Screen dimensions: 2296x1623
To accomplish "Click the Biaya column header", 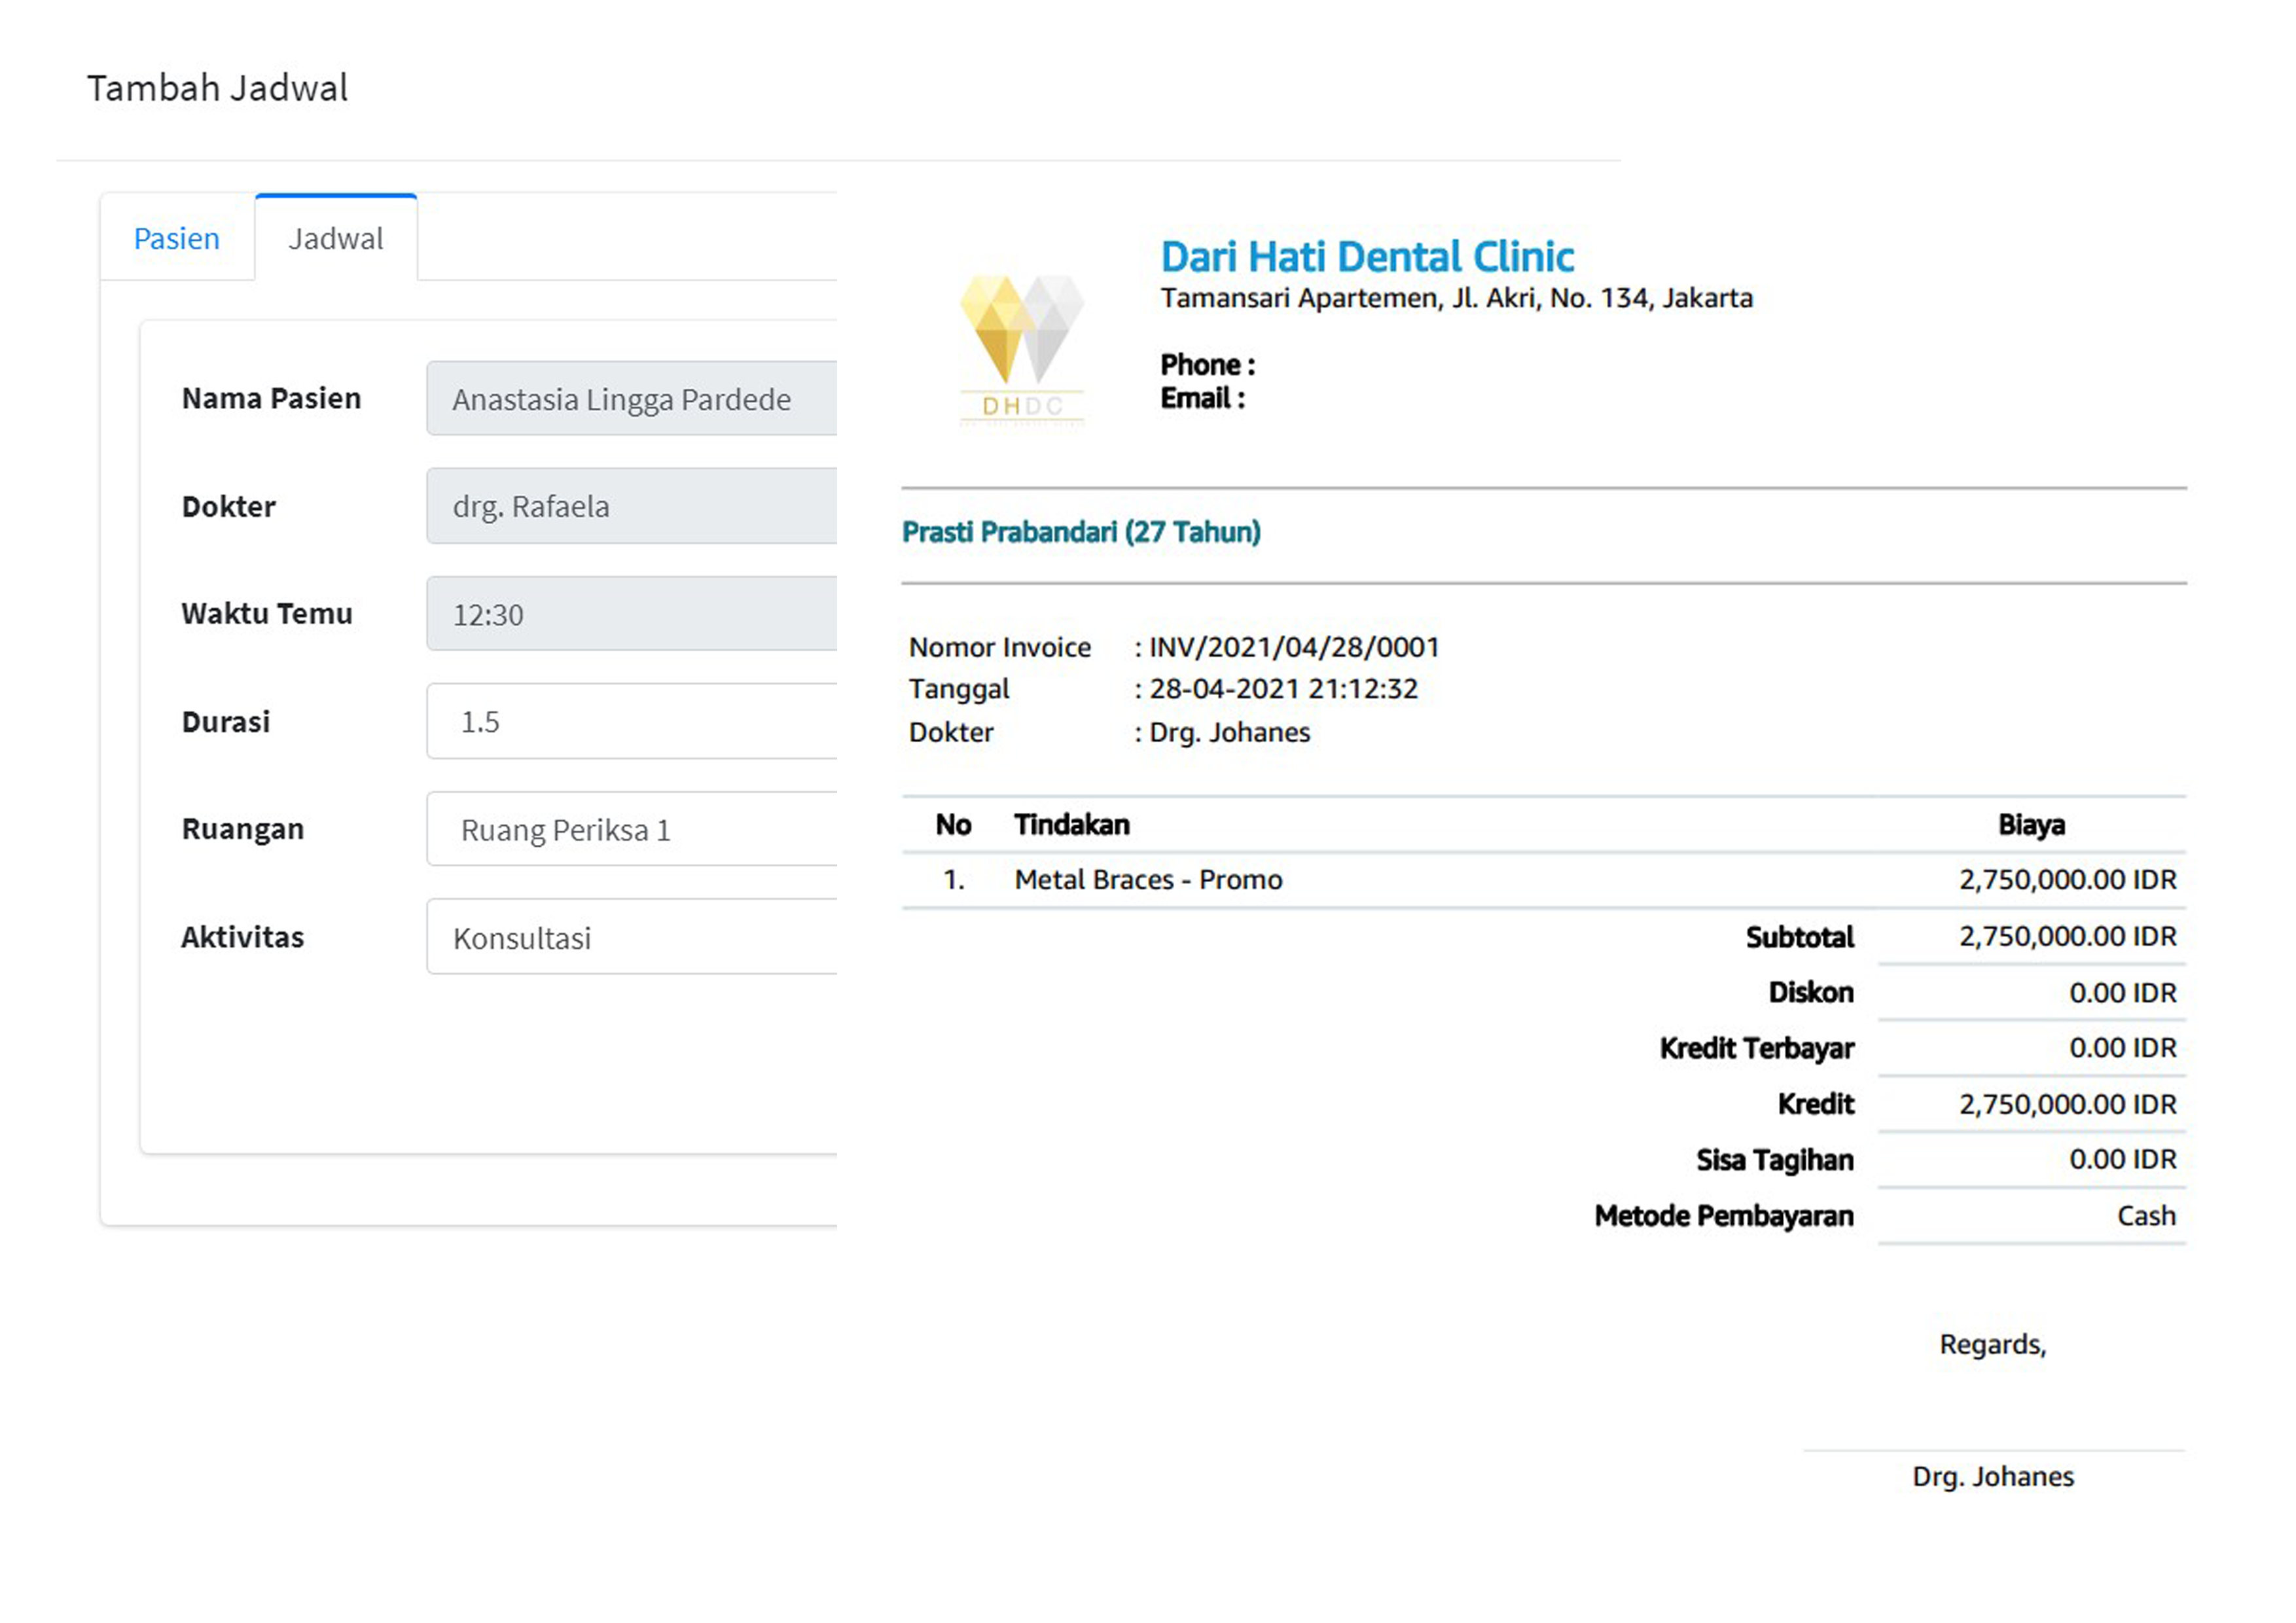I will click(2030, 825).
